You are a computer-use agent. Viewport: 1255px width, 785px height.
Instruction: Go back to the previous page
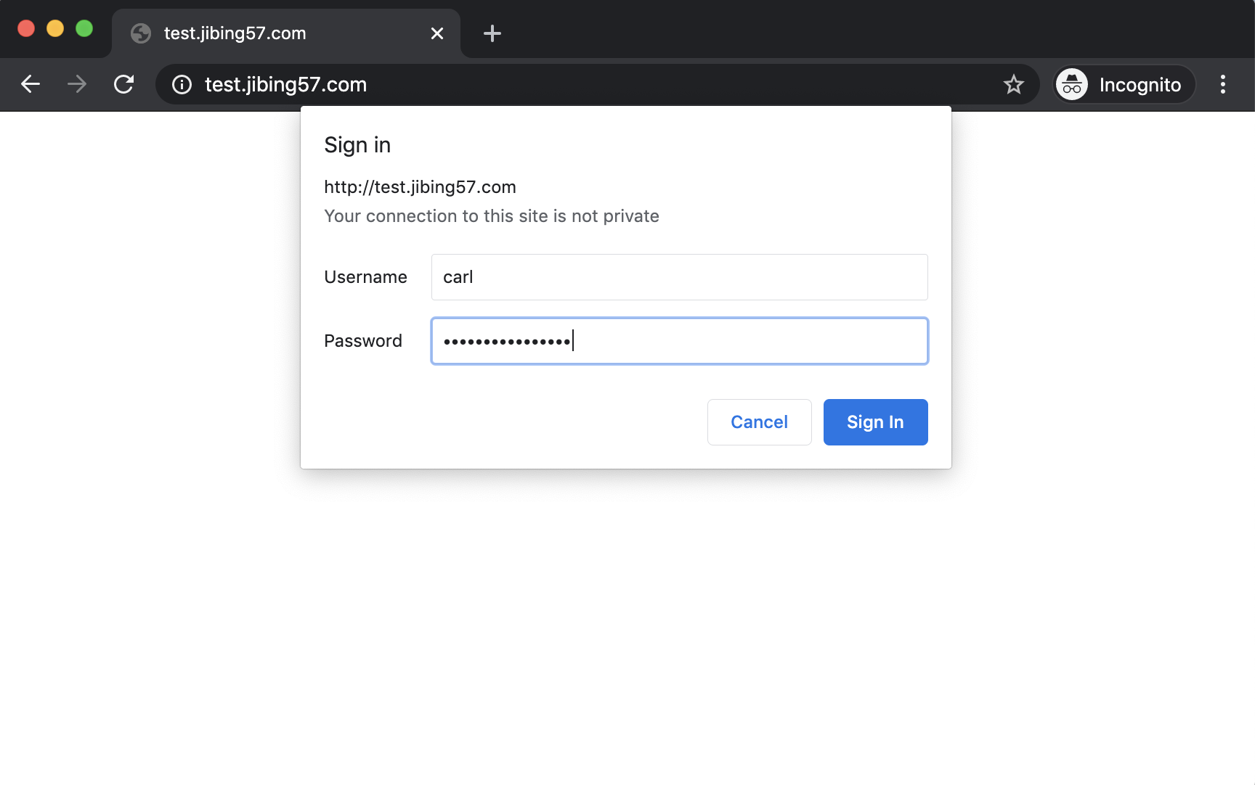(x=31, y=84)
